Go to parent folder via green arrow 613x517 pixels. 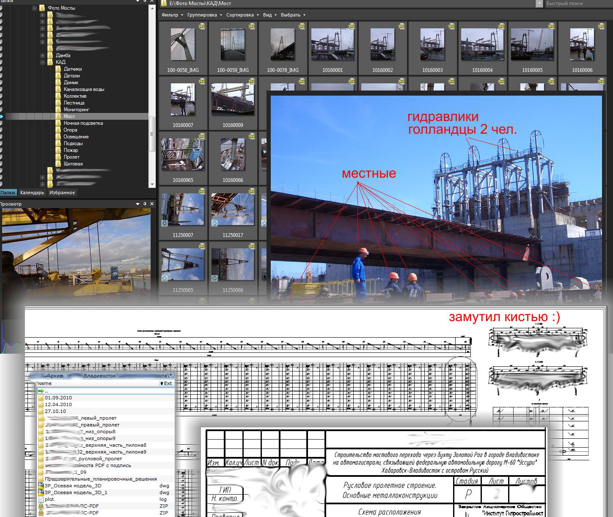(41, 391)
